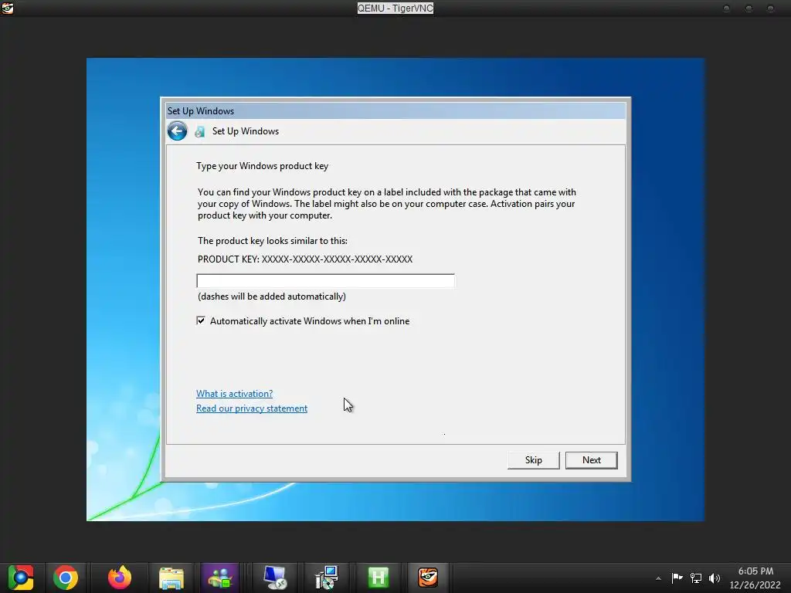
Task: Click the QEMU - TigerVNC title text
Action: [395, 8]
